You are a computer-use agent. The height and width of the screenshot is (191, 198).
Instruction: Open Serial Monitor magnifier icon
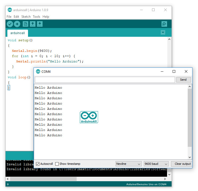click(x=164, y=24)
